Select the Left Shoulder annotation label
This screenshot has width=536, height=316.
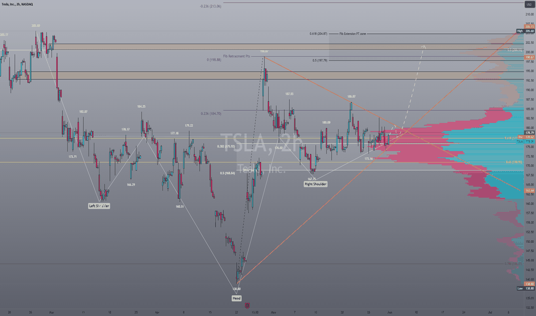click(x=99, y=206)
